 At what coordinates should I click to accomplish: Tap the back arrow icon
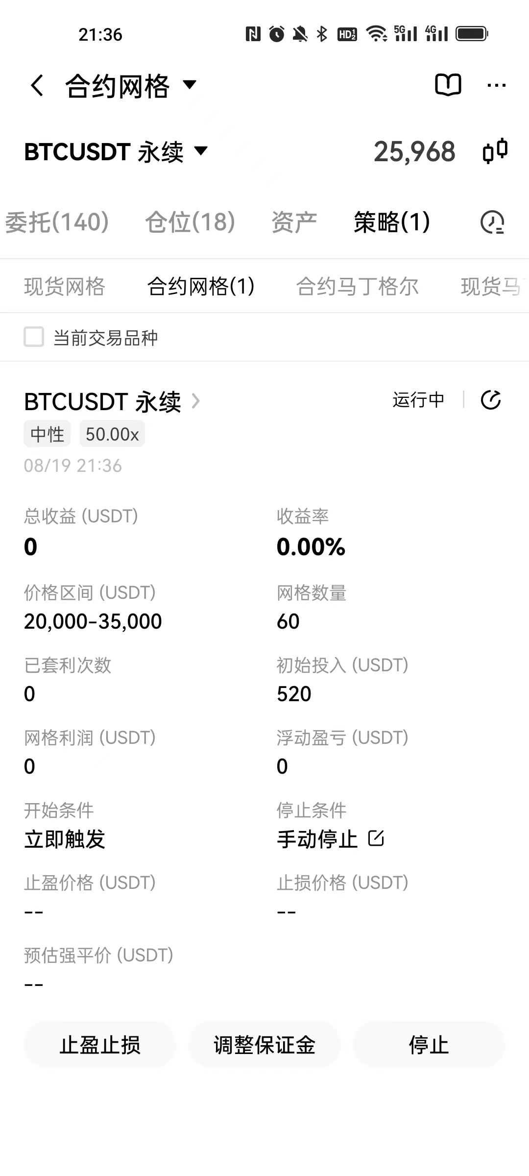(37, 86)
